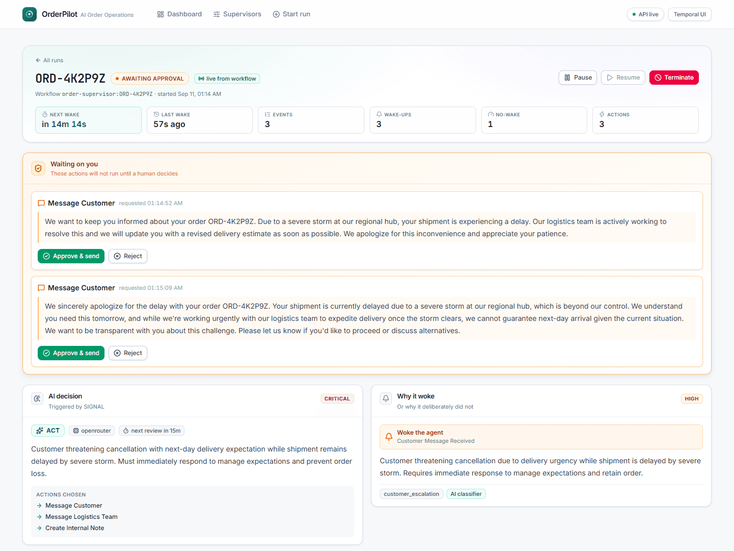Open the Dashboard nav item
Image resolution: width=734 pixels, height=551 pixels.
[x=179, y=14]
